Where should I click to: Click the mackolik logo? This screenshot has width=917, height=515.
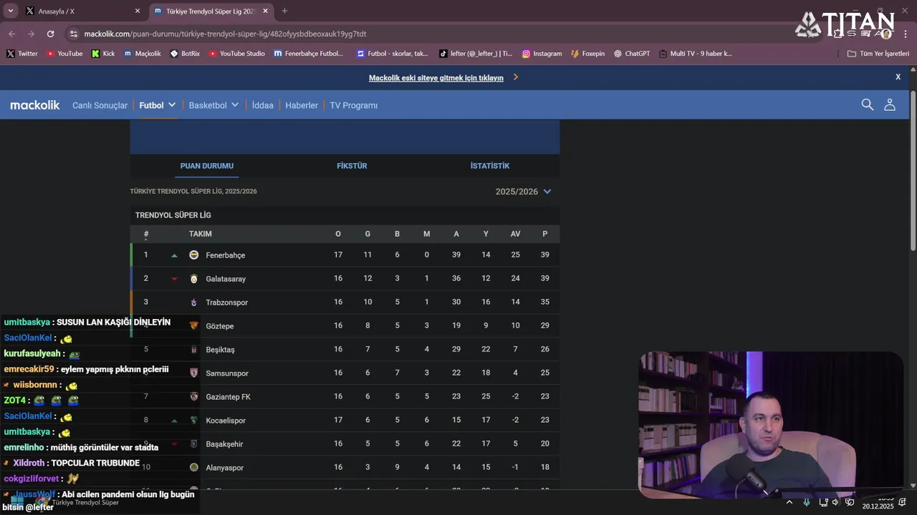35,105
